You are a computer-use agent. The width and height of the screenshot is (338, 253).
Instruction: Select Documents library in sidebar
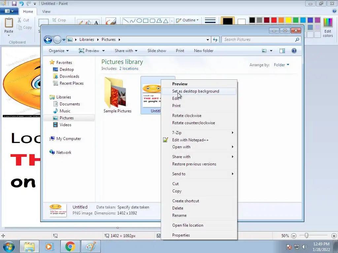(69, 104)
